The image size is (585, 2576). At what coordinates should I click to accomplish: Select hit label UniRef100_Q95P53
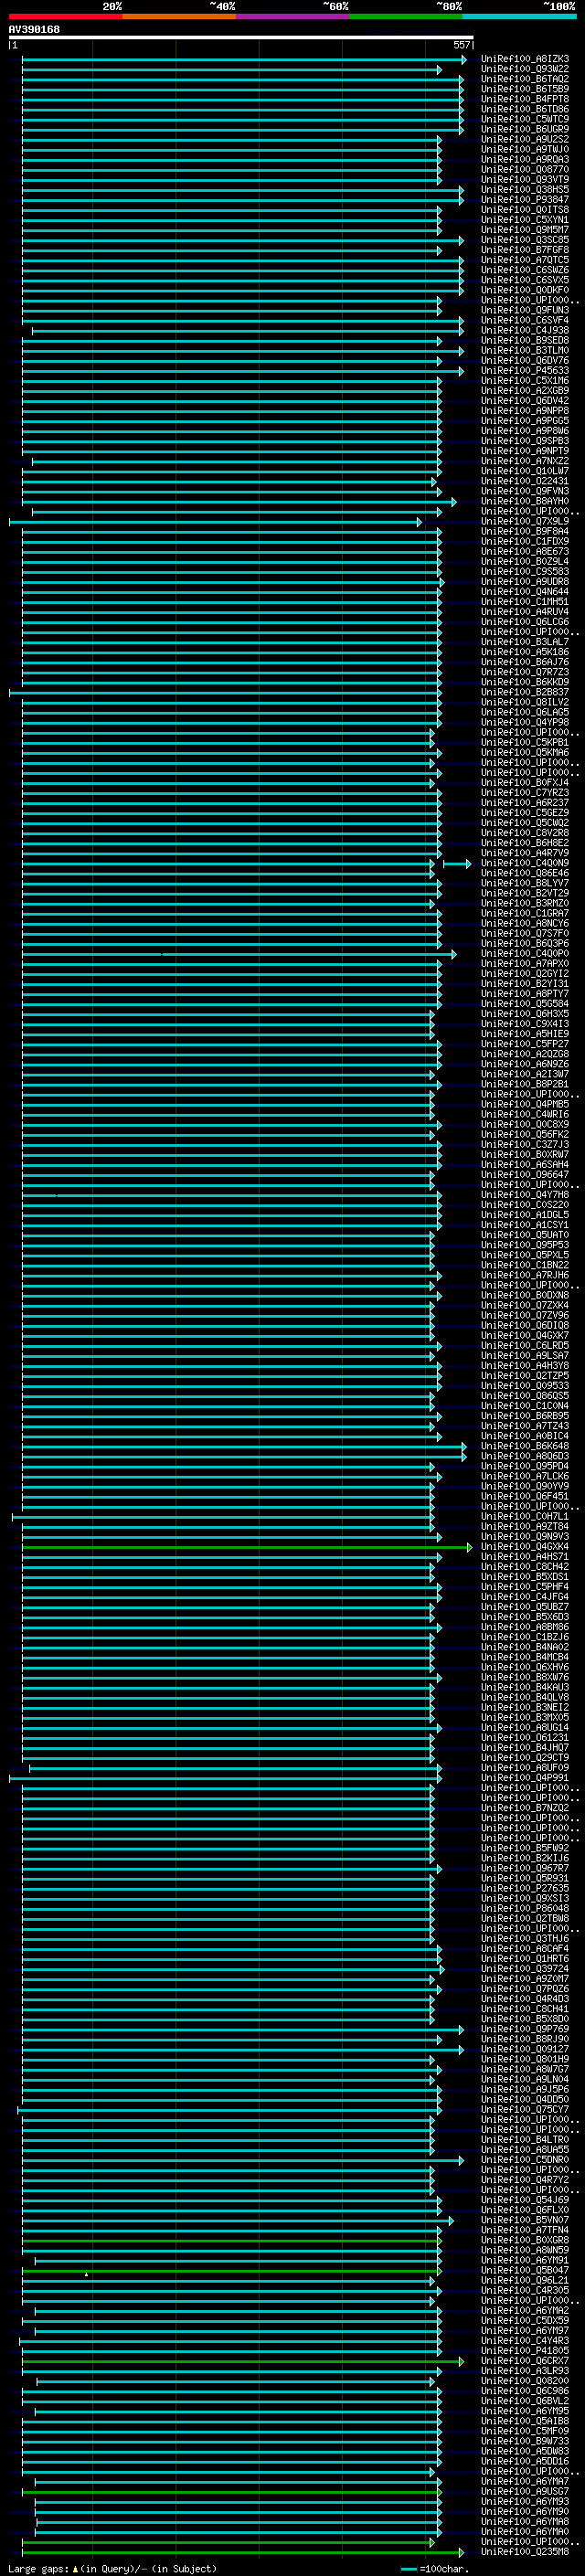(525, 1245)
